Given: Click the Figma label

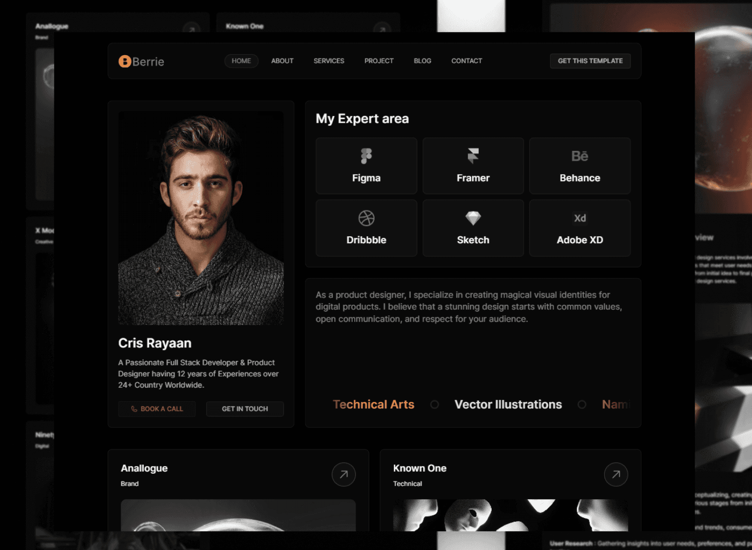Looking at the screenshot, I should pos(367,178).
